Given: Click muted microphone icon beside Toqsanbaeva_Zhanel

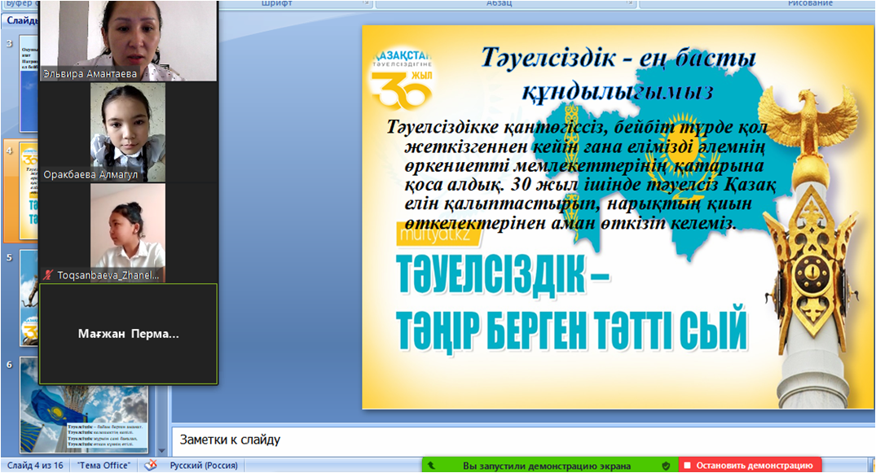Looking at the screenshot, I should pyautogui.click(x=49, y=276).
